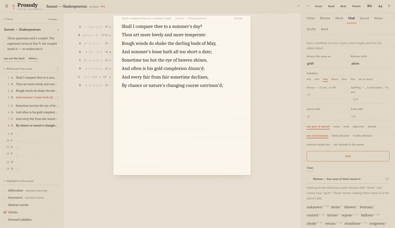Open the ⌘K command palette
This screenshot has height=228, width=395.
369,6
